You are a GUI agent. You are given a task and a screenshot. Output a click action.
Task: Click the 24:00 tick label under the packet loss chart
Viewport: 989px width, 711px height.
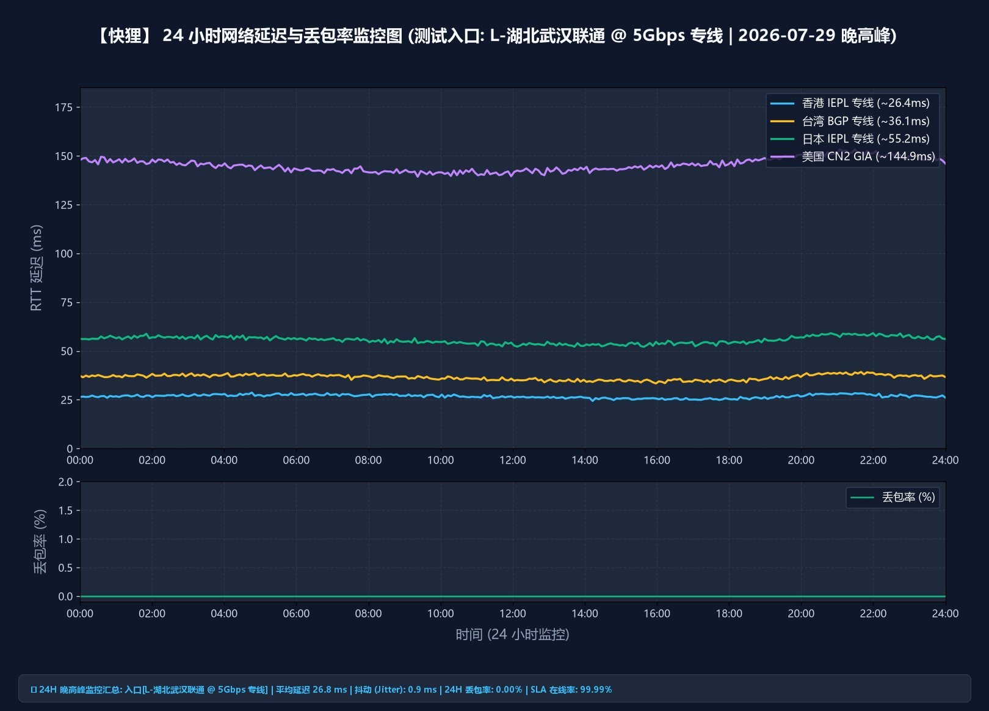[945, 614]
